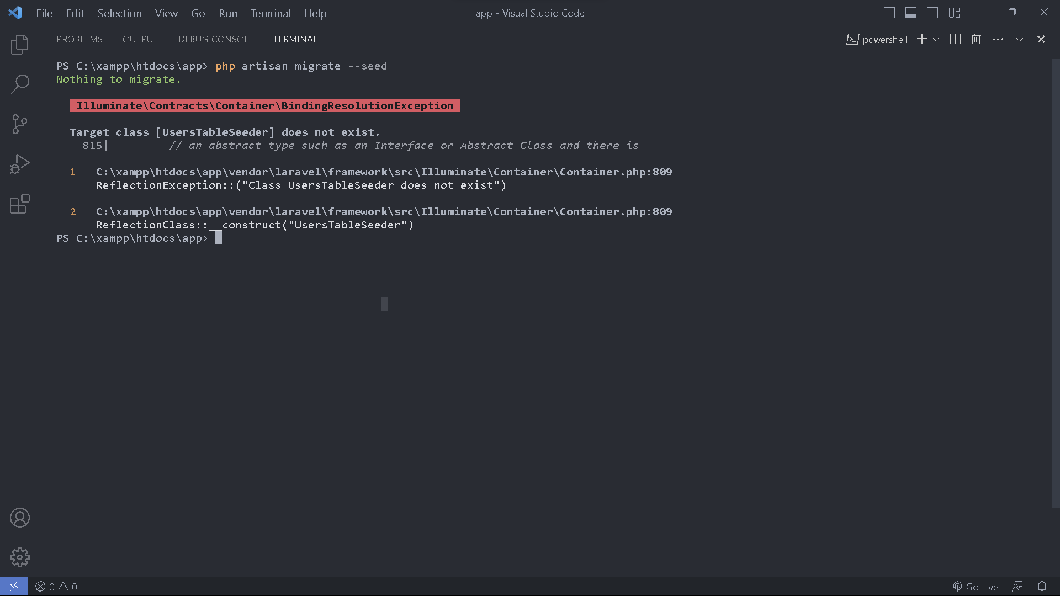Split the terminal pane

click(955, 39)
